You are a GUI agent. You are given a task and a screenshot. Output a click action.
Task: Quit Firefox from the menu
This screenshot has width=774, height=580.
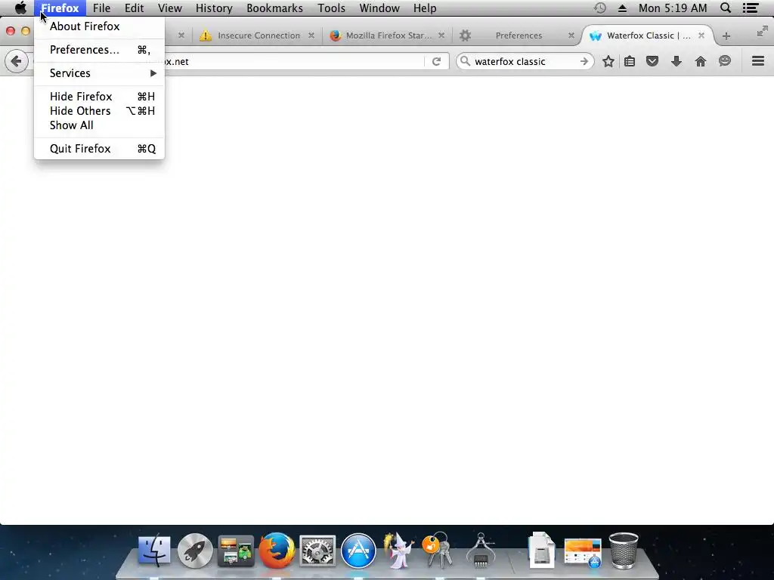(99, 149)
